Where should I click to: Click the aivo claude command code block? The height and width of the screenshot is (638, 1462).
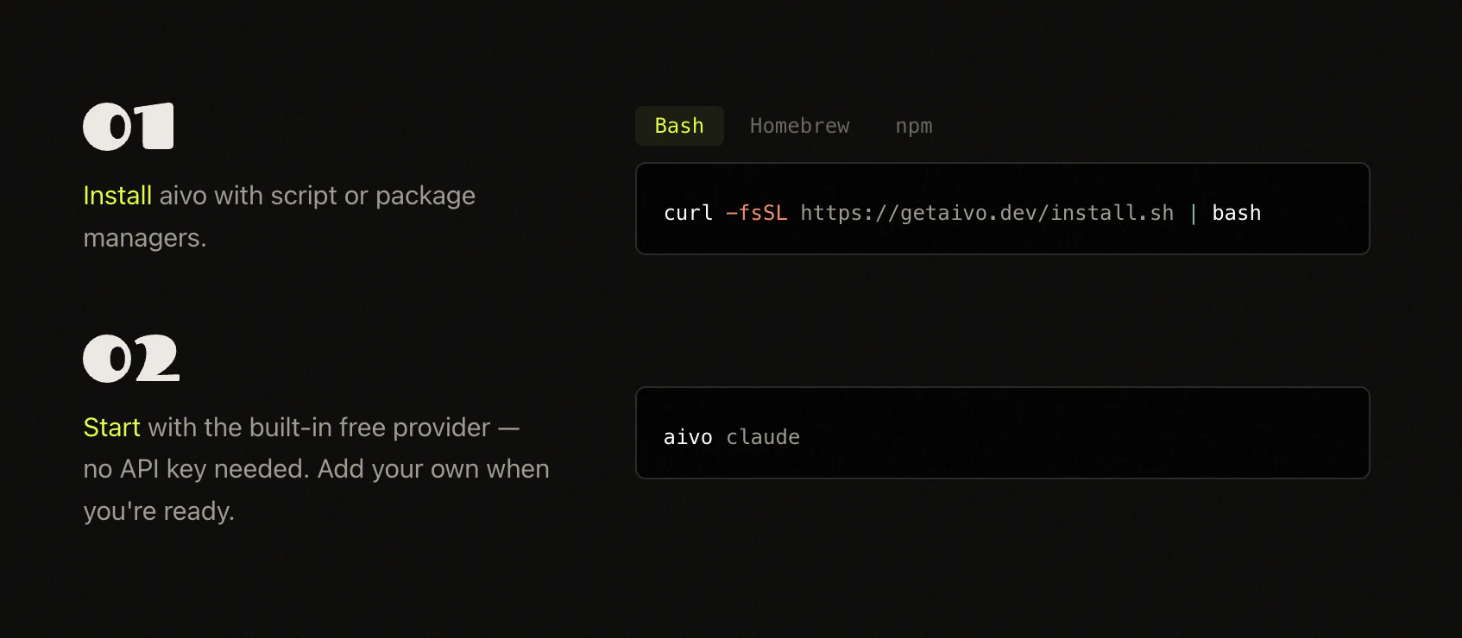1001,433
